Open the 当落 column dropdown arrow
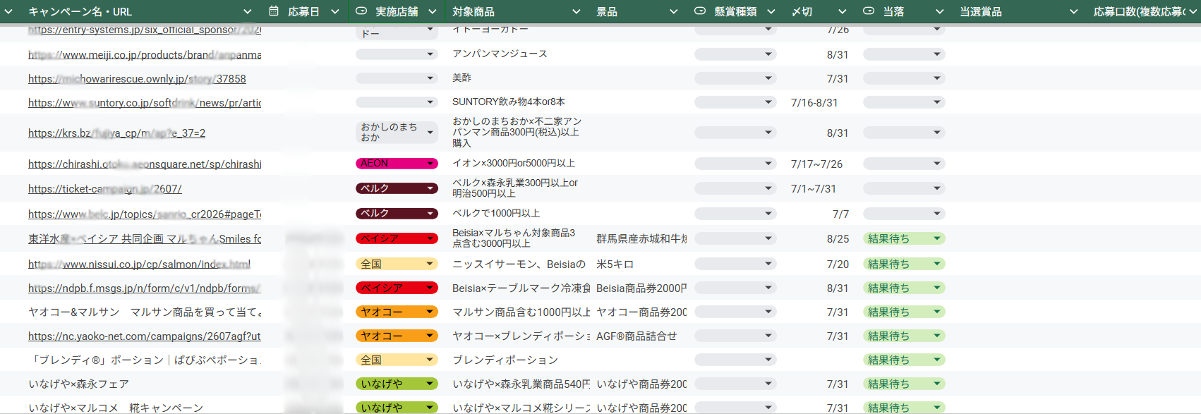Viewport: 1201px width, 414px height. [940, 12]
